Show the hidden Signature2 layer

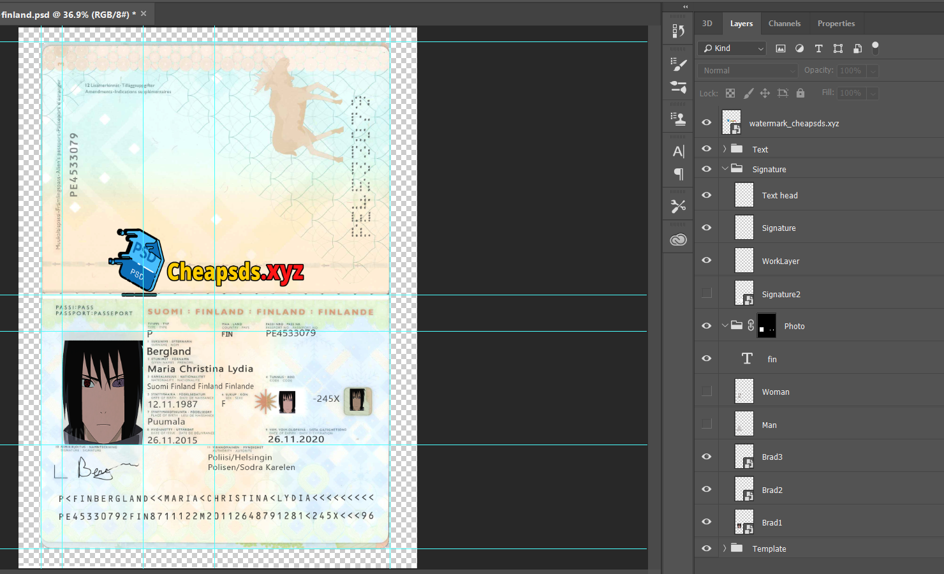[707, 293]
